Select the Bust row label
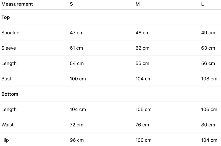Image resolution: width=221 pixels, height=146 pixels. [x=6, y=79]
